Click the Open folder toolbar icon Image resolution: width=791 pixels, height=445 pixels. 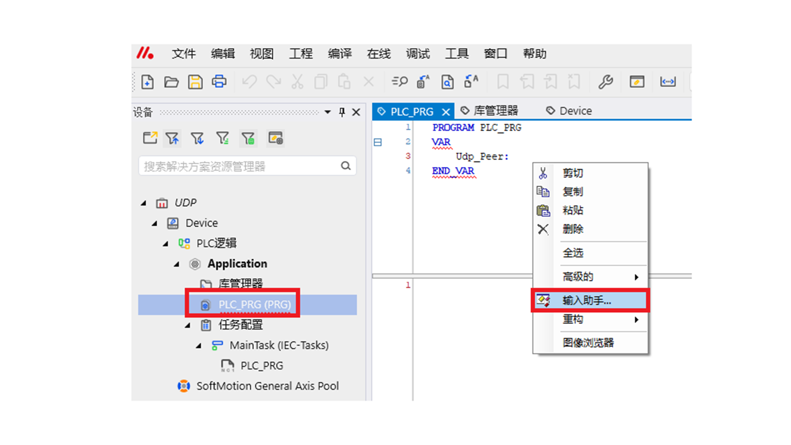point(171,82)
